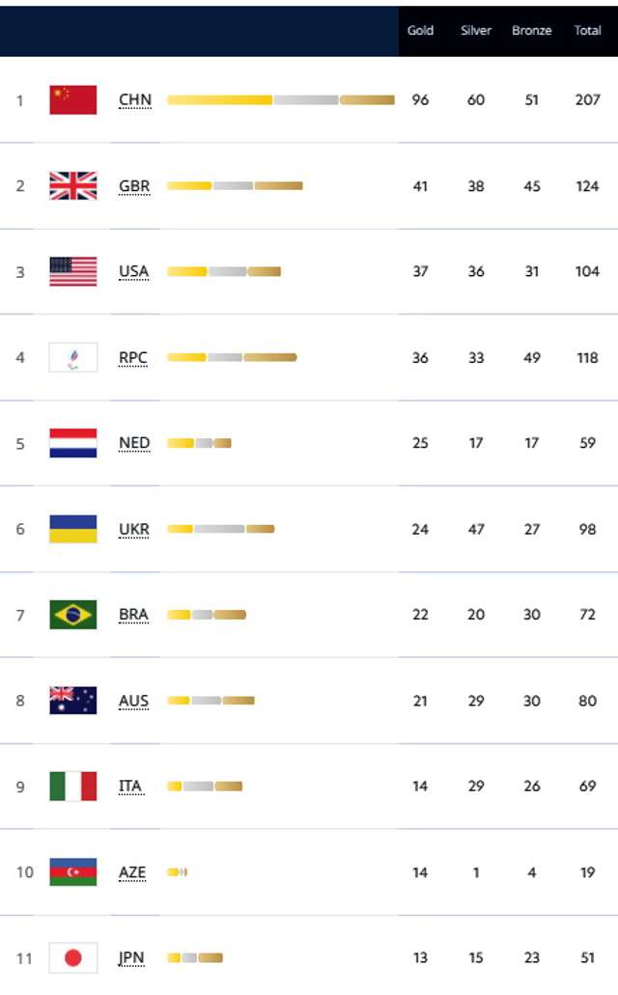
Task: Sort table by Gold column header
Action: click(420, 30)
